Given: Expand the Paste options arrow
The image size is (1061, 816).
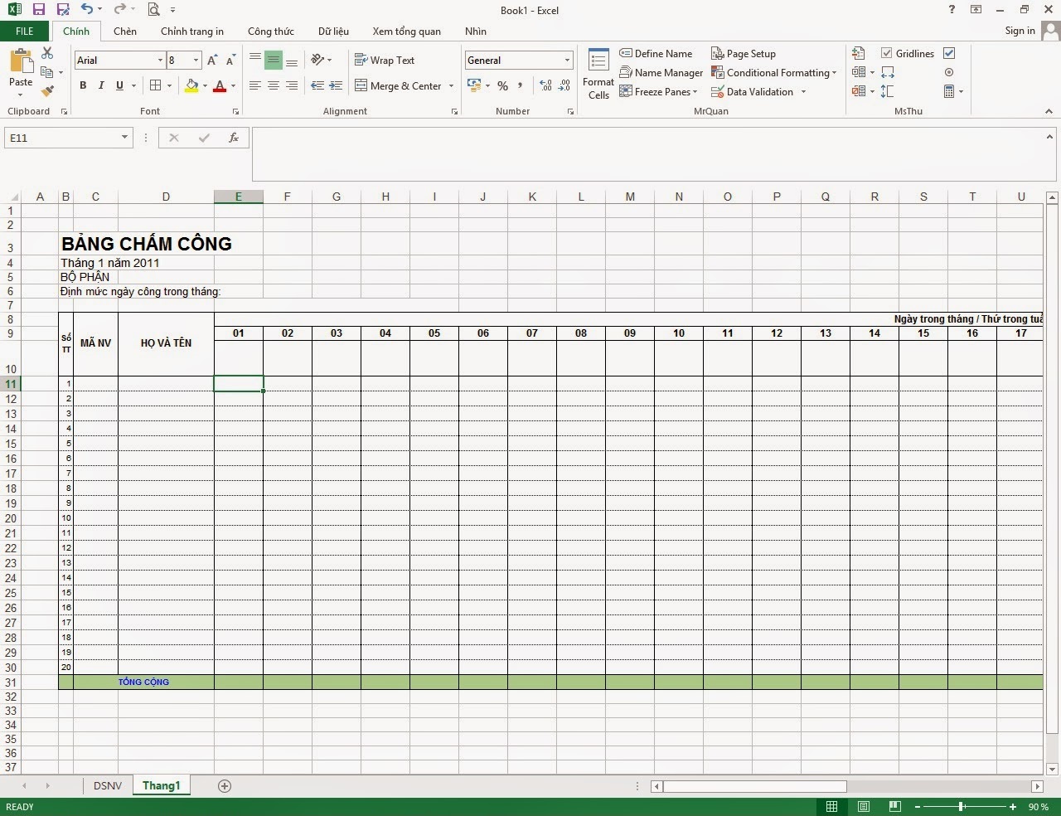Looking at the screenshot, I should click(21, 94).
